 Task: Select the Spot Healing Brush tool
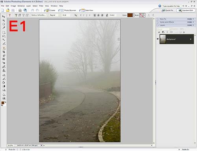pyautogui.click(x=4, y=67)
